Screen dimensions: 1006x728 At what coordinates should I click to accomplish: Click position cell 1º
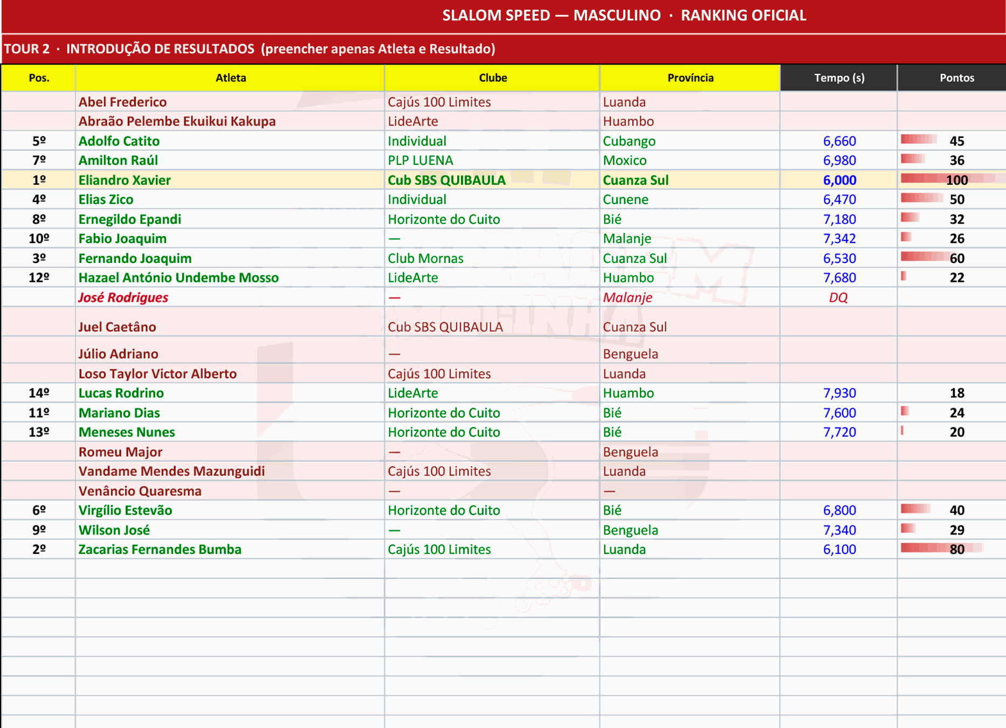(x=39, y=180)
